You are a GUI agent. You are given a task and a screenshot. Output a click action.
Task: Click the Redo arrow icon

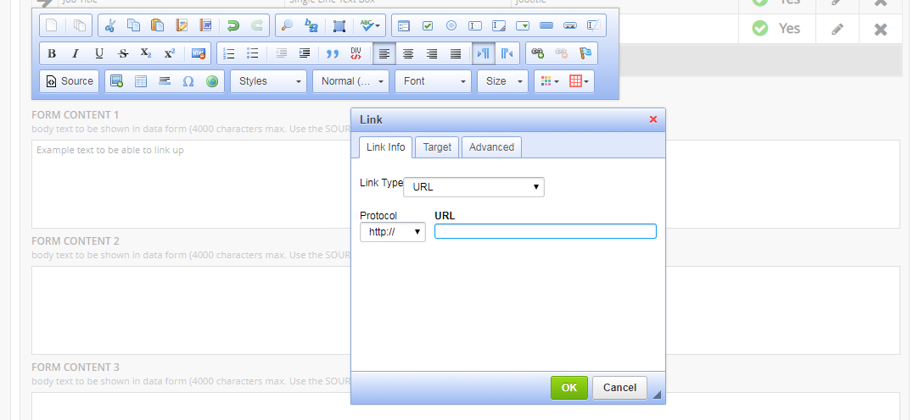point(256,25)
